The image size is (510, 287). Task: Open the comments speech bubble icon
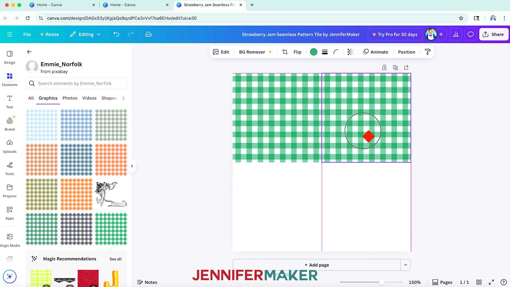(471, 34)
